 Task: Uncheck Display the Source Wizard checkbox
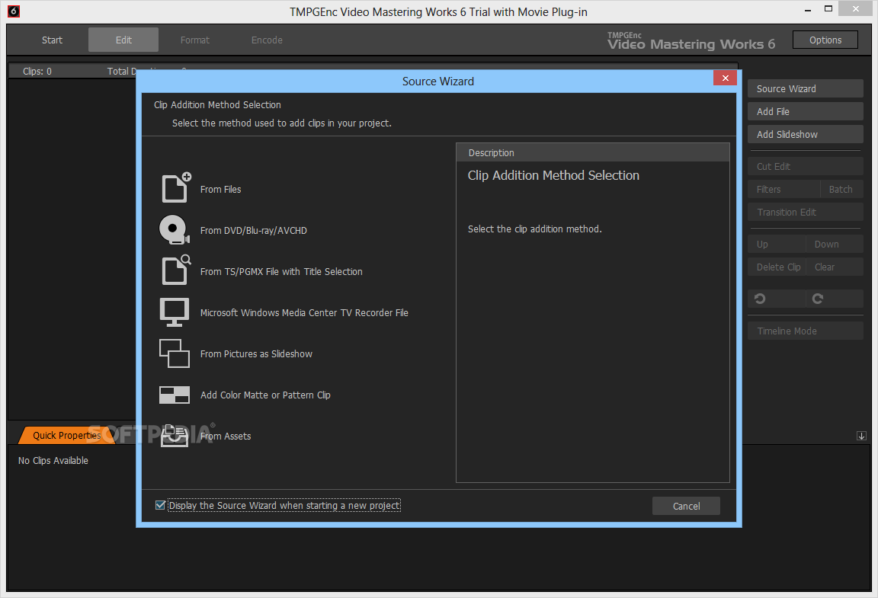pos(160,505)
